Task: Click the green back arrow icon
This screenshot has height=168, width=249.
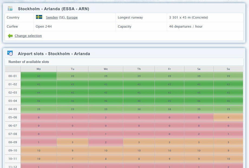Action: [x=10, y=36]
